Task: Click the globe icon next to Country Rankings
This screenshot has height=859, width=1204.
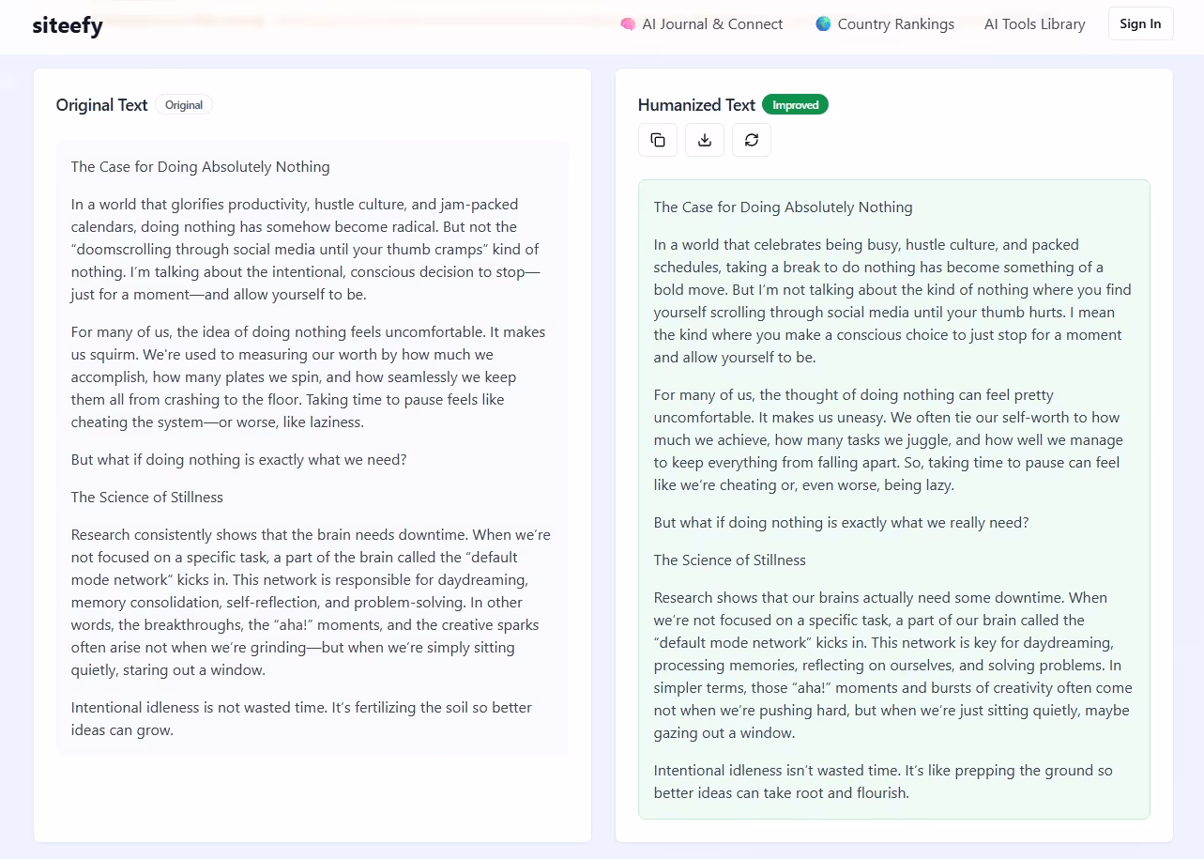Action: 824,23
